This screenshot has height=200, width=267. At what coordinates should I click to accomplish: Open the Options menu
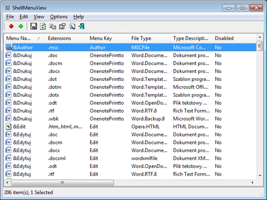click(x=59, y=17)
